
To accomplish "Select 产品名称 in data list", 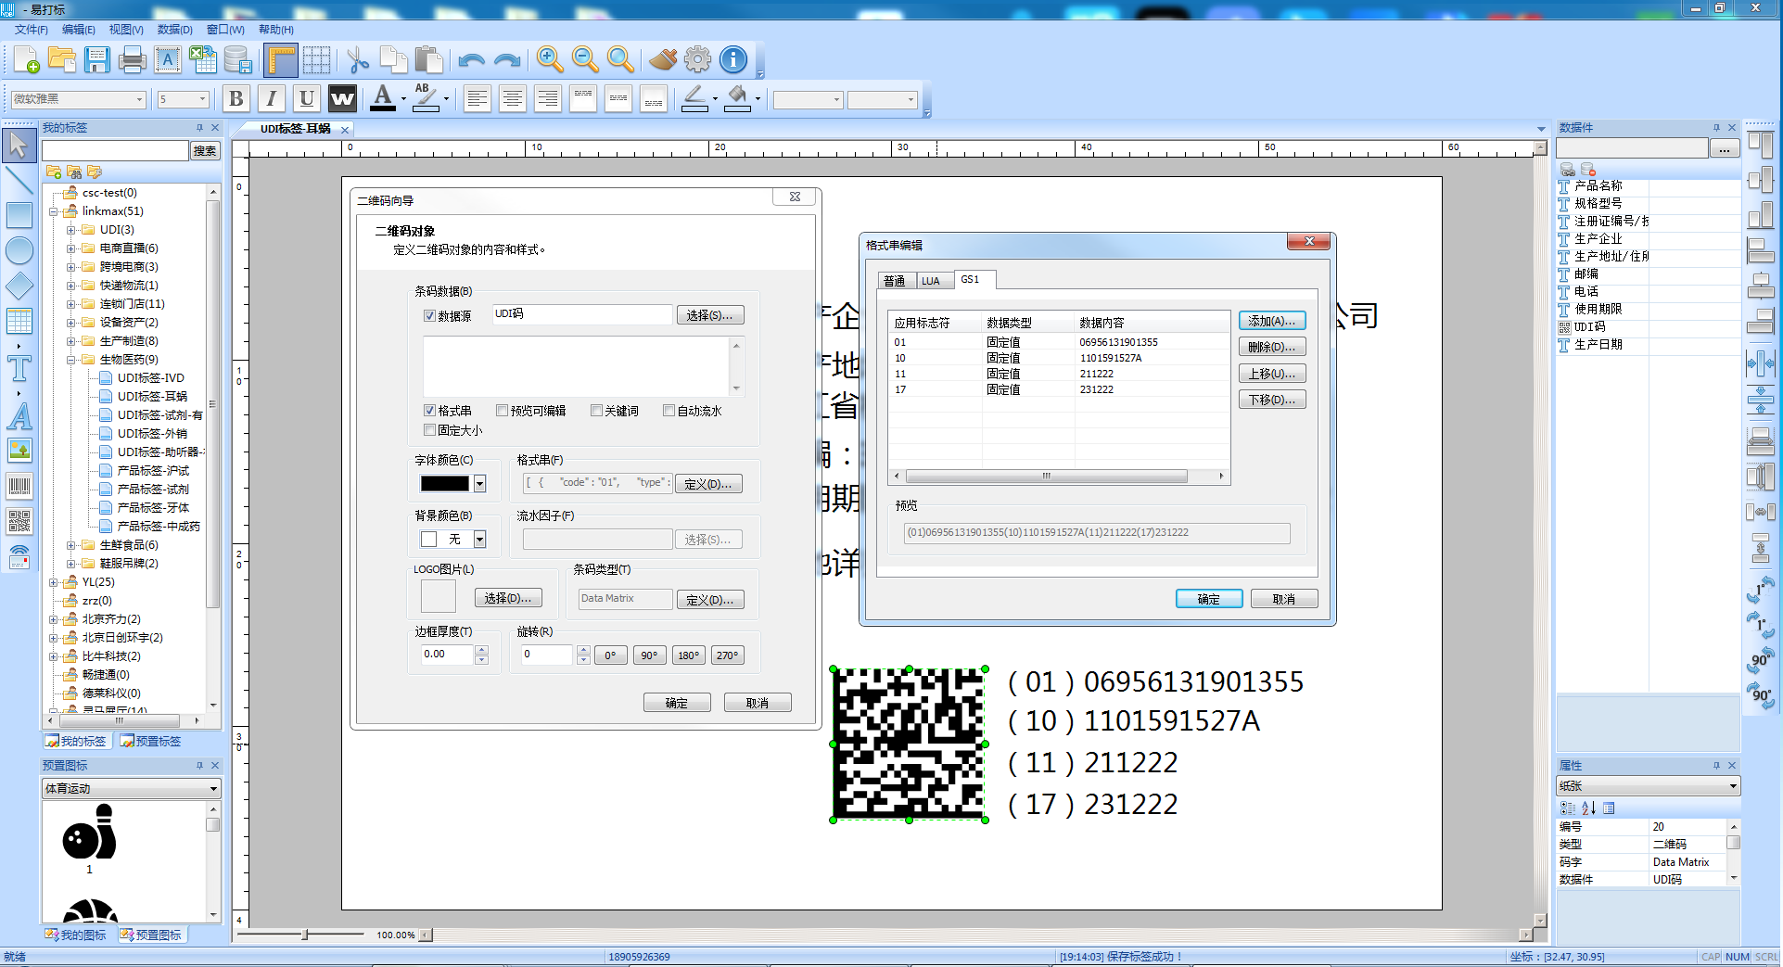I will (1598, 186).
